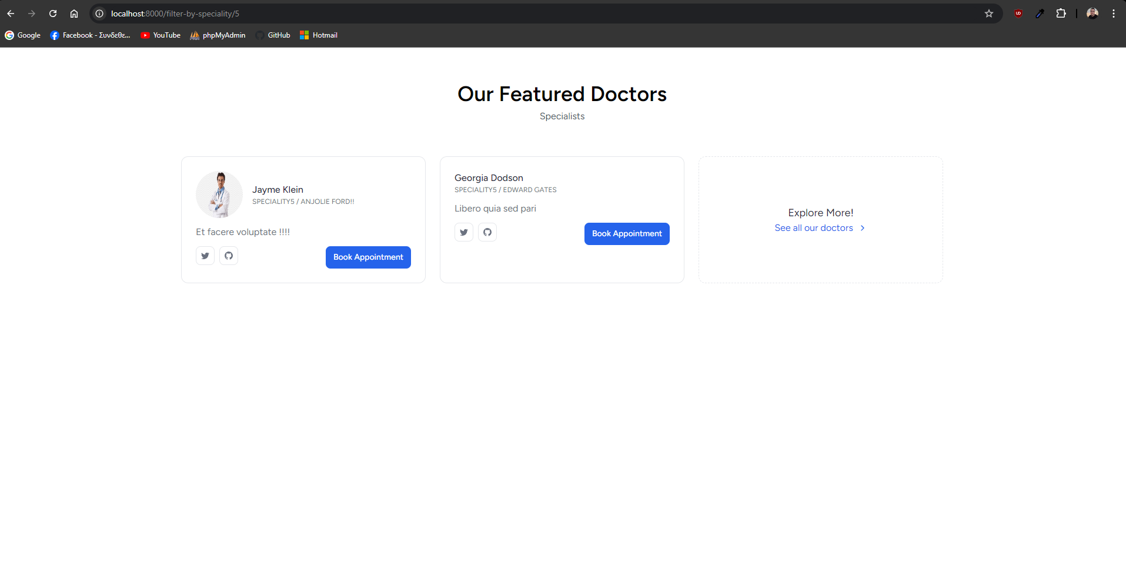This screenshot has width=1126, height=580.
Task: Open the Chrome three-dot menu
Action: [1114, 14]
